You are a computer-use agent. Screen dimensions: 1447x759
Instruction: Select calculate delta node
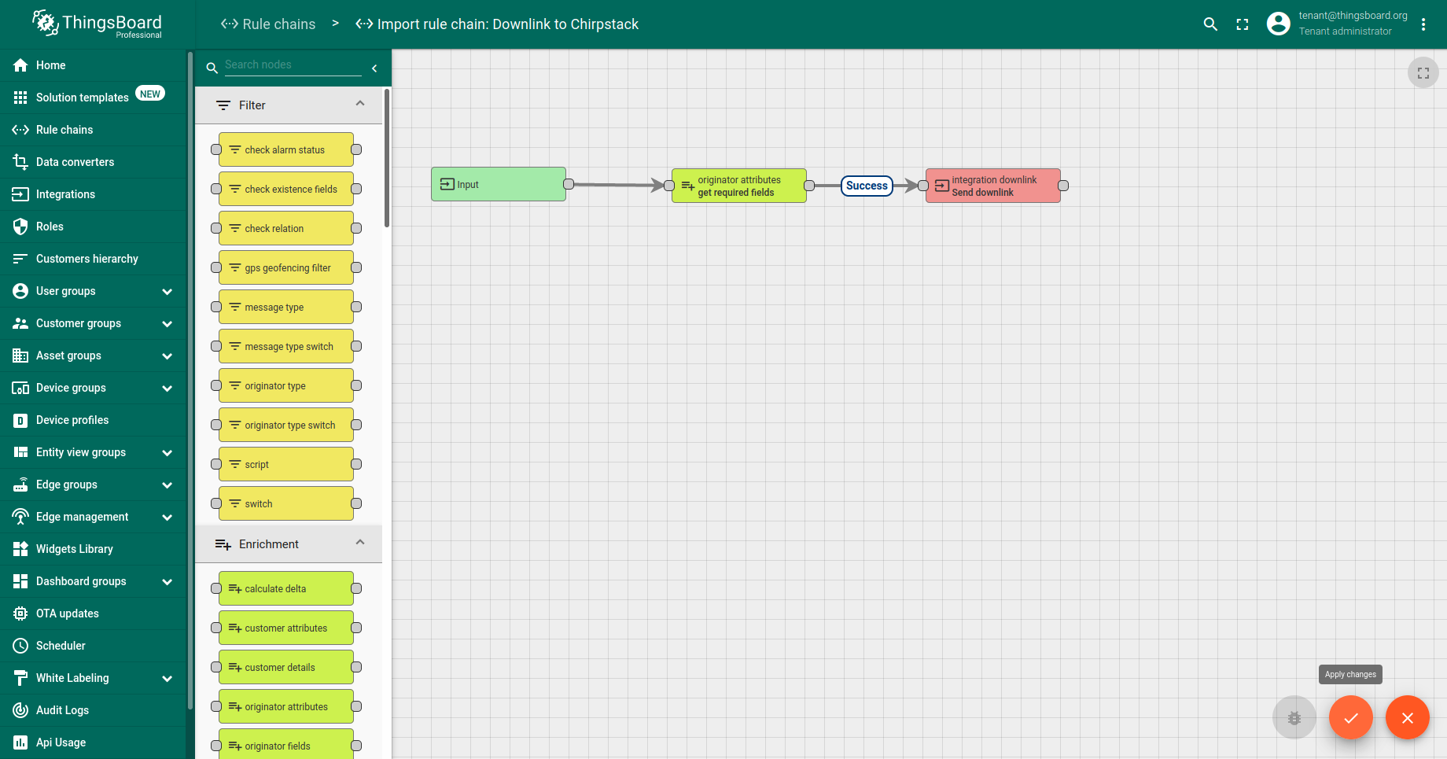click(x=286, y=588)
